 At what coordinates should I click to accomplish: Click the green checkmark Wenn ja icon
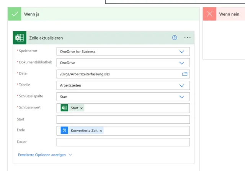pos(15,14)
